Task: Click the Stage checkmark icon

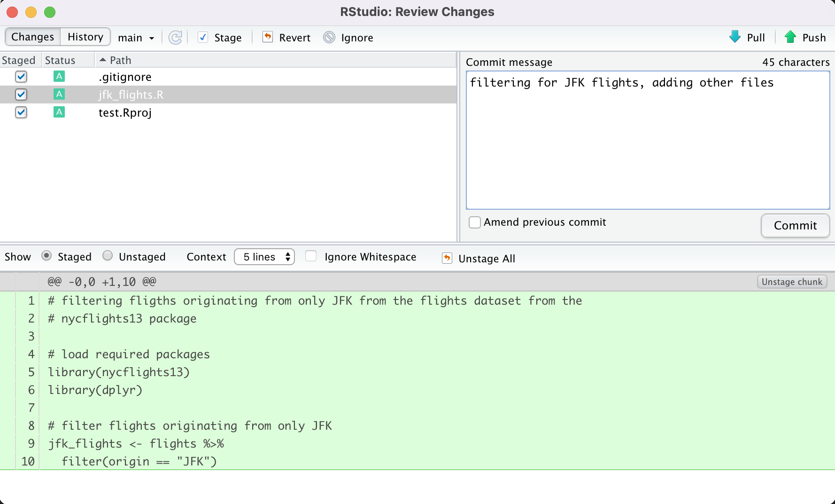Action: 203,38
